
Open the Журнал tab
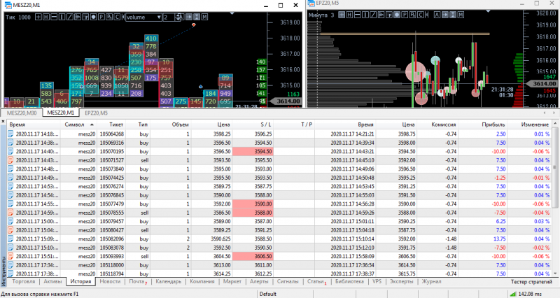pos(431,282)
